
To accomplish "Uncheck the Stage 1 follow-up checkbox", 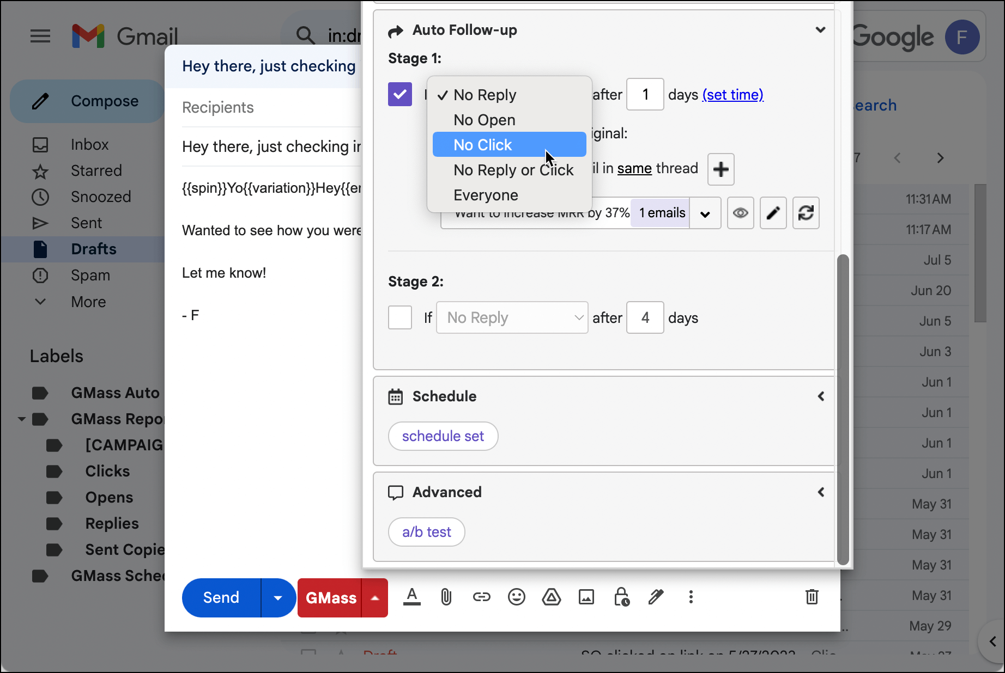I will [x=400, y=94].
